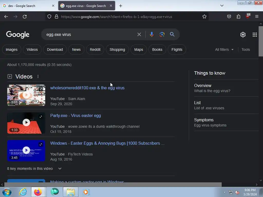
Task: Open 'Party.exe - Virus easter egg' link
Action: click(76, 116)
